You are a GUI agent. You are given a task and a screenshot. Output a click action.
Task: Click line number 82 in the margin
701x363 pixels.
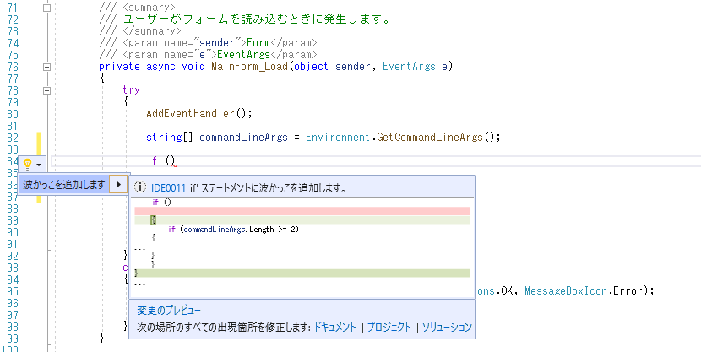click(x=13, y=138)
